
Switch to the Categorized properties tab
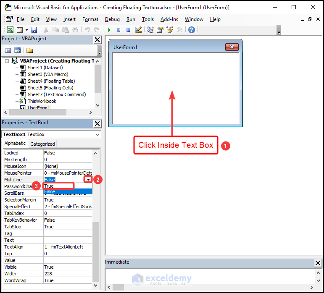point(42,144)
